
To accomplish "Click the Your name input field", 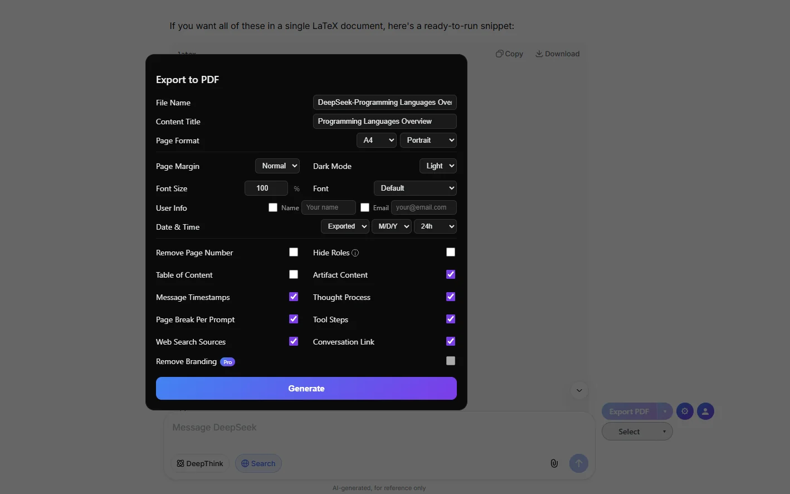I will point(329,207).
